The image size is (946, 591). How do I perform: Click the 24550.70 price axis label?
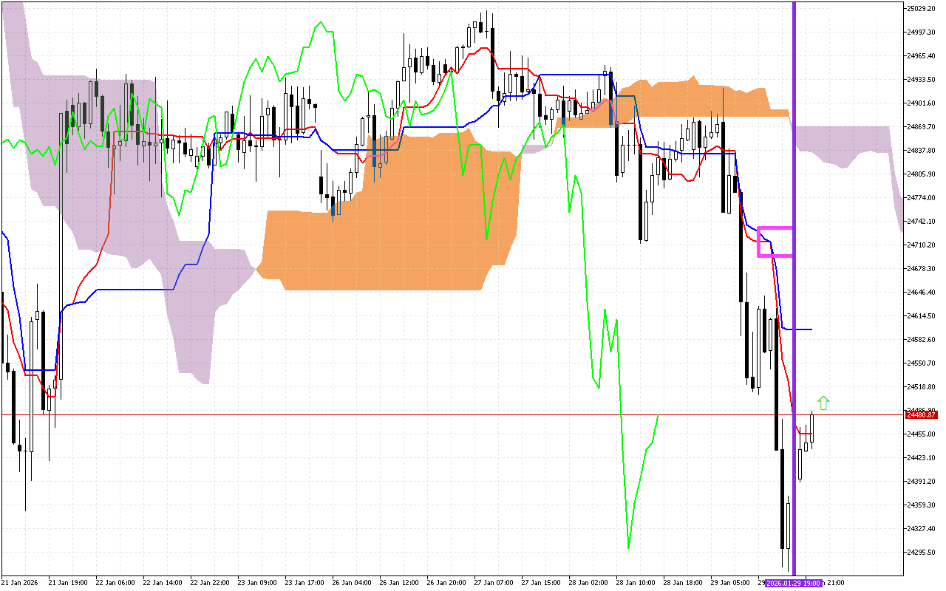pyautogui.click(x=921, y=363)
